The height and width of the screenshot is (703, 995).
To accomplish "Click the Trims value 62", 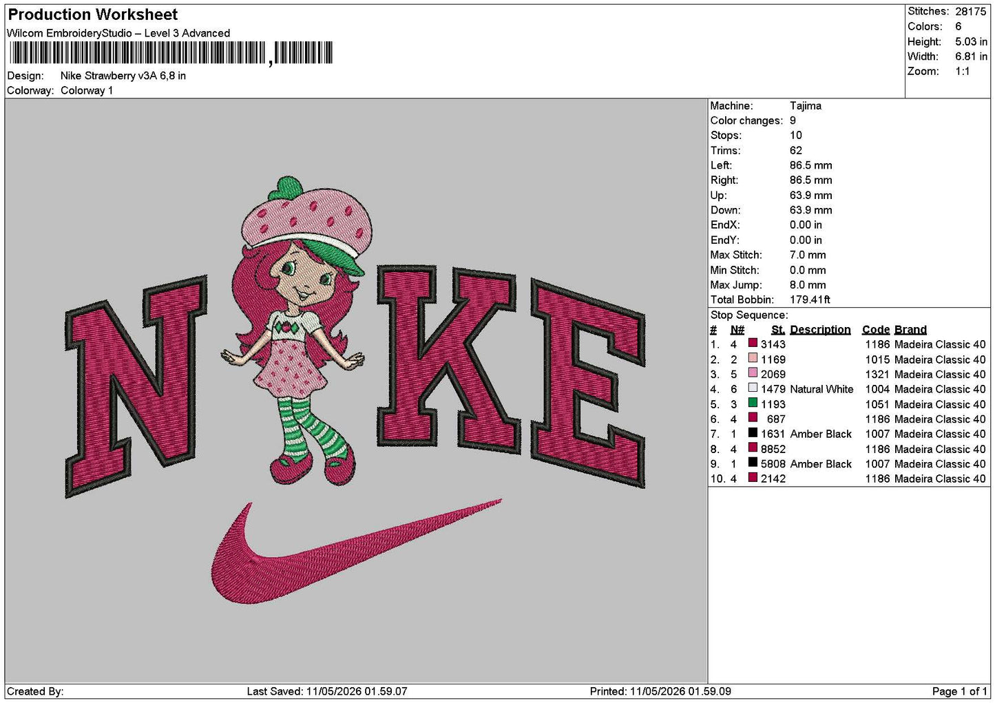I will click(x=796, y=151).
